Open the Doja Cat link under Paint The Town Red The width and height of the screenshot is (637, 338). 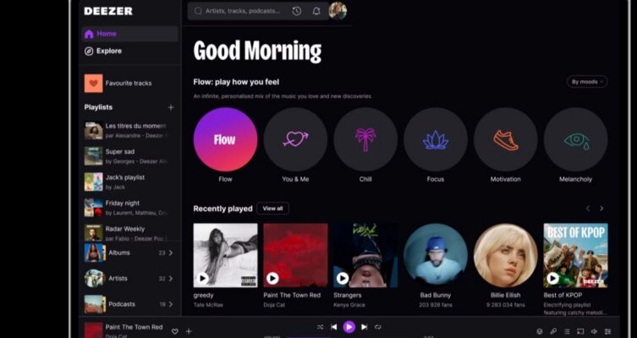pyautogui.click(x=276, y=305)
